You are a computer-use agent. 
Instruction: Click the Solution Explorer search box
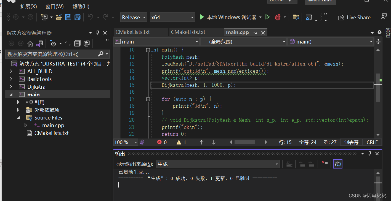tap(52, 54)
